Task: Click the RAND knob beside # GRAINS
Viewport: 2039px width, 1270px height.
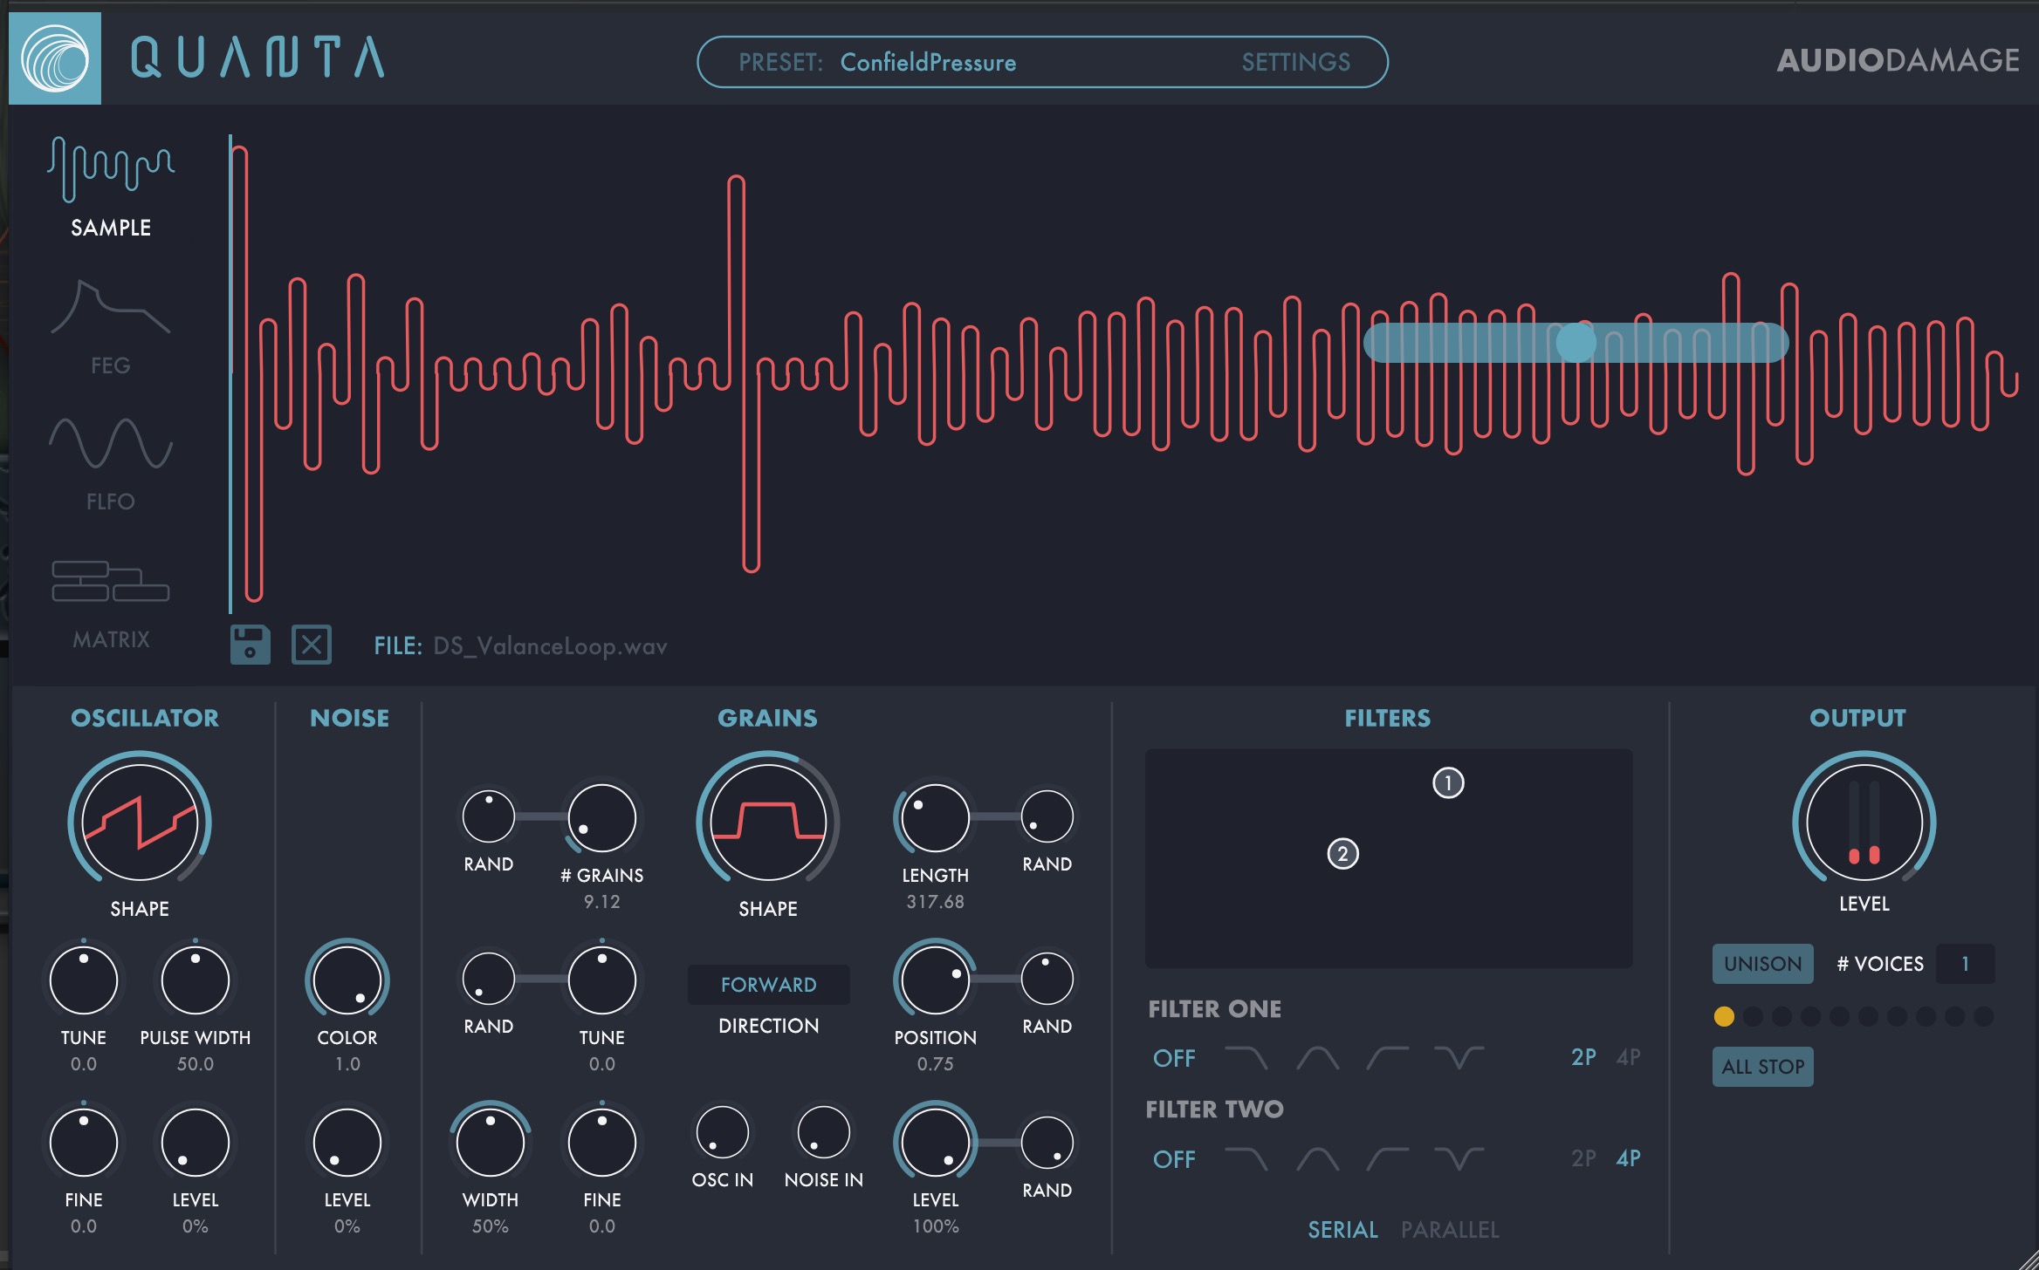Action: pyautogui.click(x=489, y=816)
